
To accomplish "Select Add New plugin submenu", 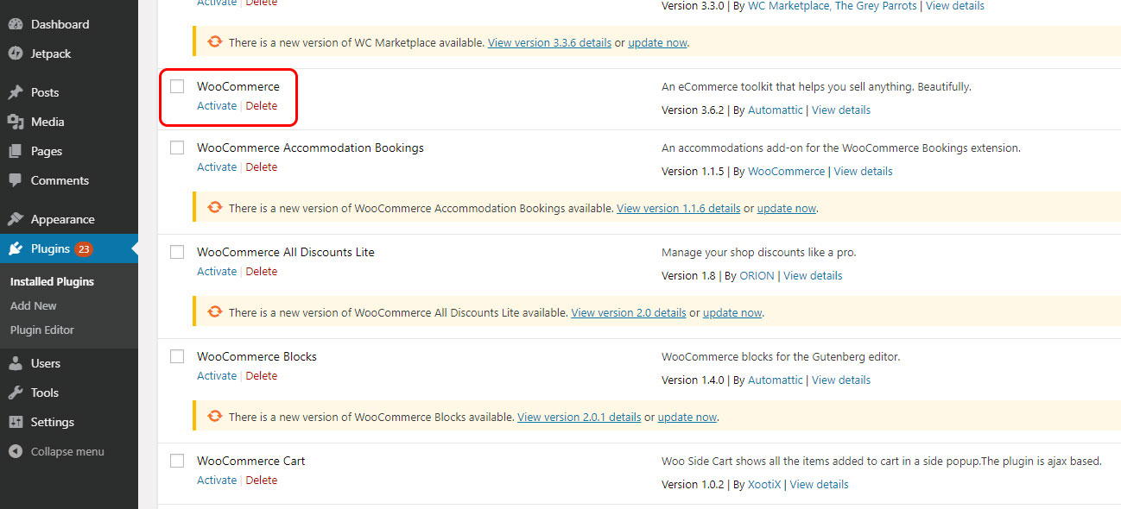I will tap(34, 305).
